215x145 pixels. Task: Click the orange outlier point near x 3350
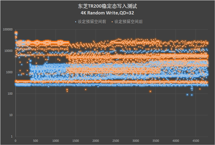pos(150,92)
